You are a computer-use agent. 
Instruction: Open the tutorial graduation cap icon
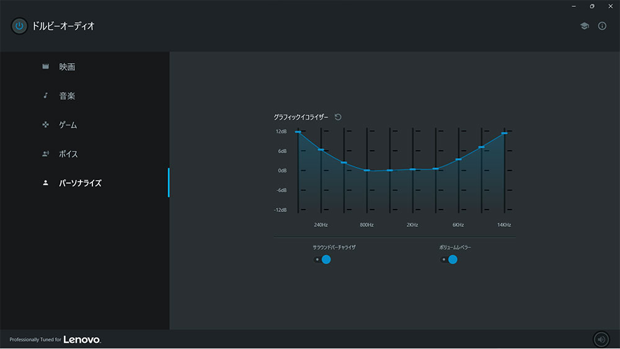coord(584,26)
